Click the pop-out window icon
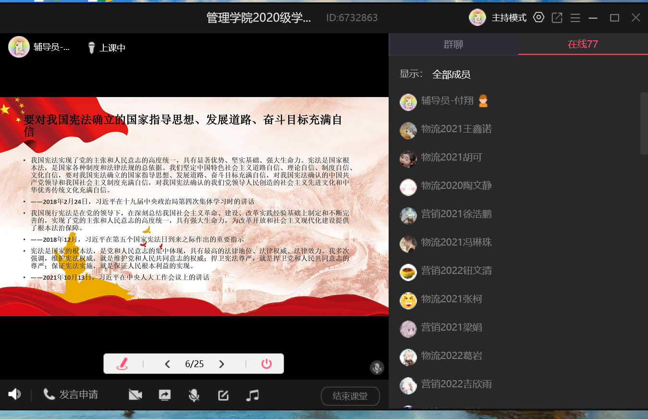 coord(557,18)
